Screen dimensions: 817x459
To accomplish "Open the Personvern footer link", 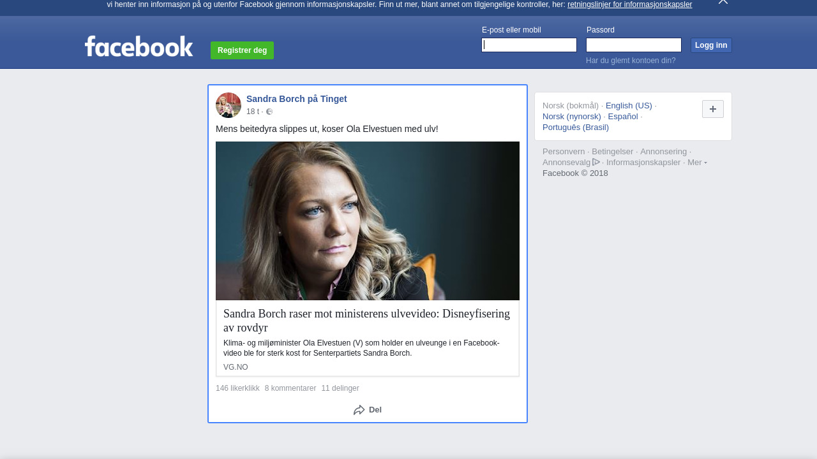I will [x=564, y=152].
